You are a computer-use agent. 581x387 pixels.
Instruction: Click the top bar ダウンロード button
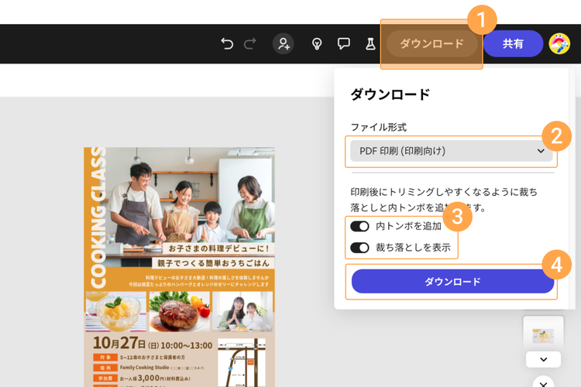431,43
